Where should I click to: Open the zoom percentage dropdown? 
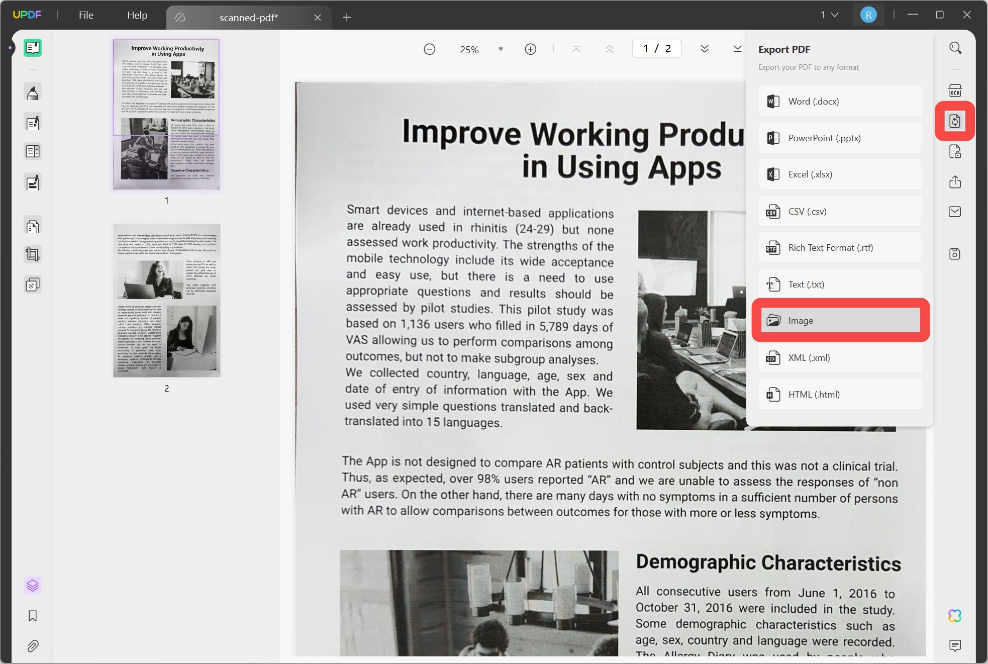point(501,49)
